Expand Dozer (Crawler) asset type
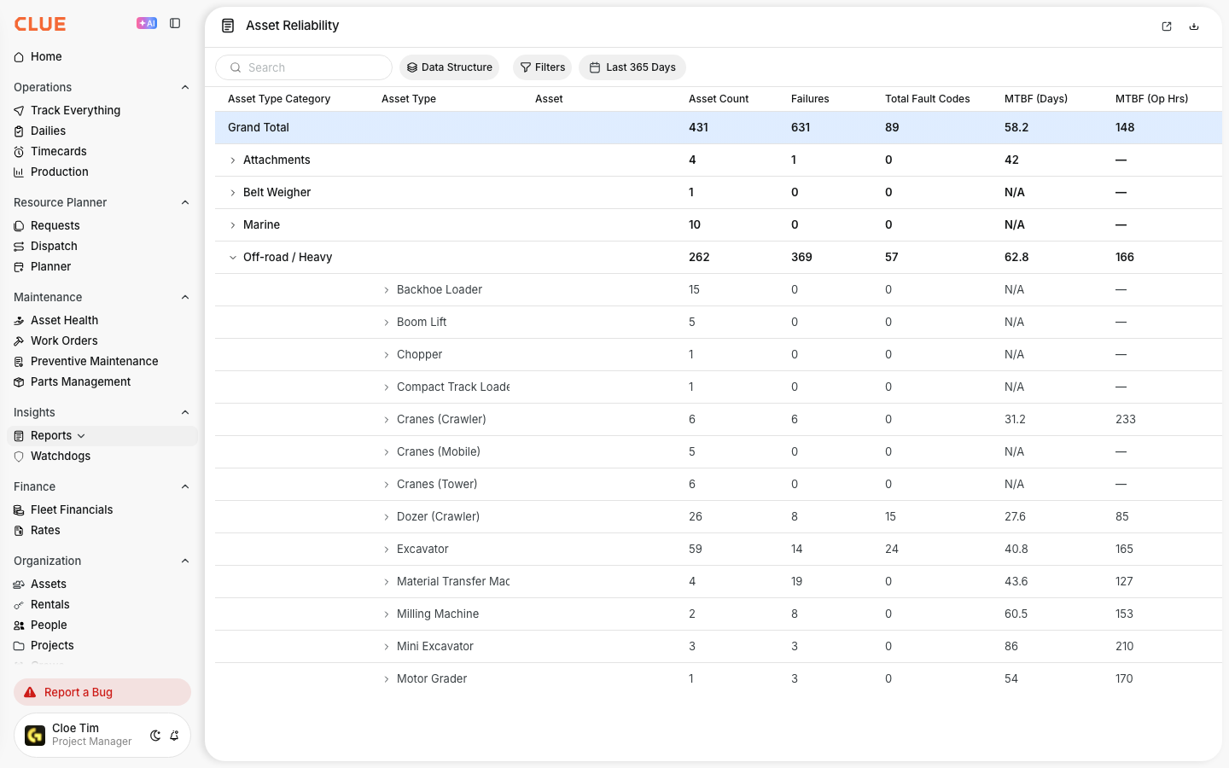The width and height of the screenshot is (1229, 768). click(x=386, y=517)
